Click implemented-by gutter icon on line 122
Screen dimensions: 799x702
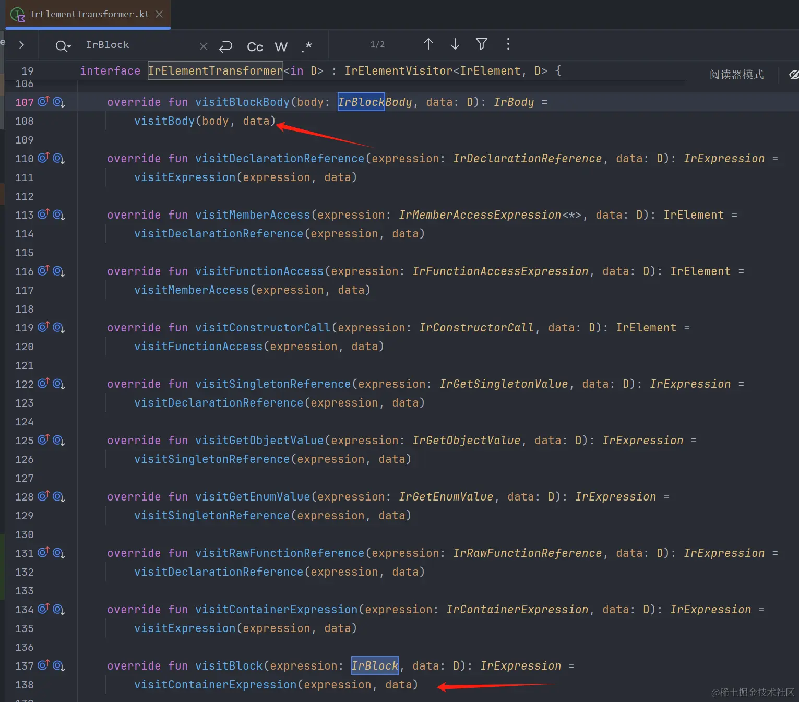(59, 384)
